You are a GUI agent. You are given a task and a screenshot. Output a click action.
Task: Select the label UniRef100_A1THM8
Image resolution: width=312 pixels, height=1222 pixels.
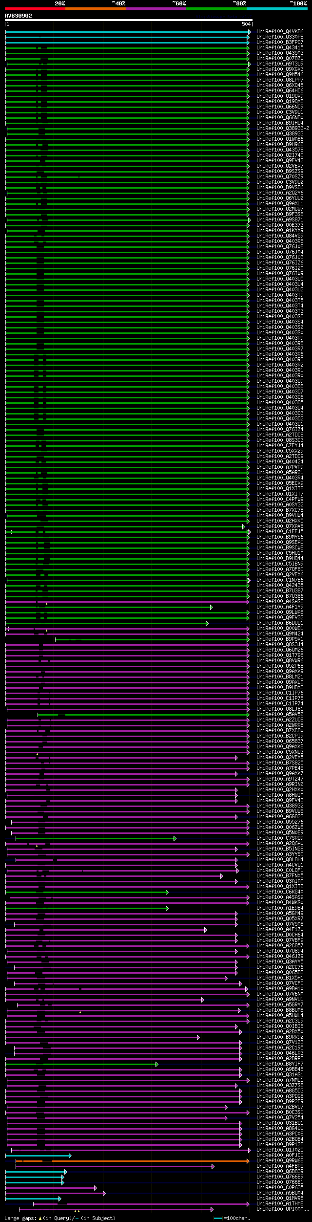point(280,1204)
